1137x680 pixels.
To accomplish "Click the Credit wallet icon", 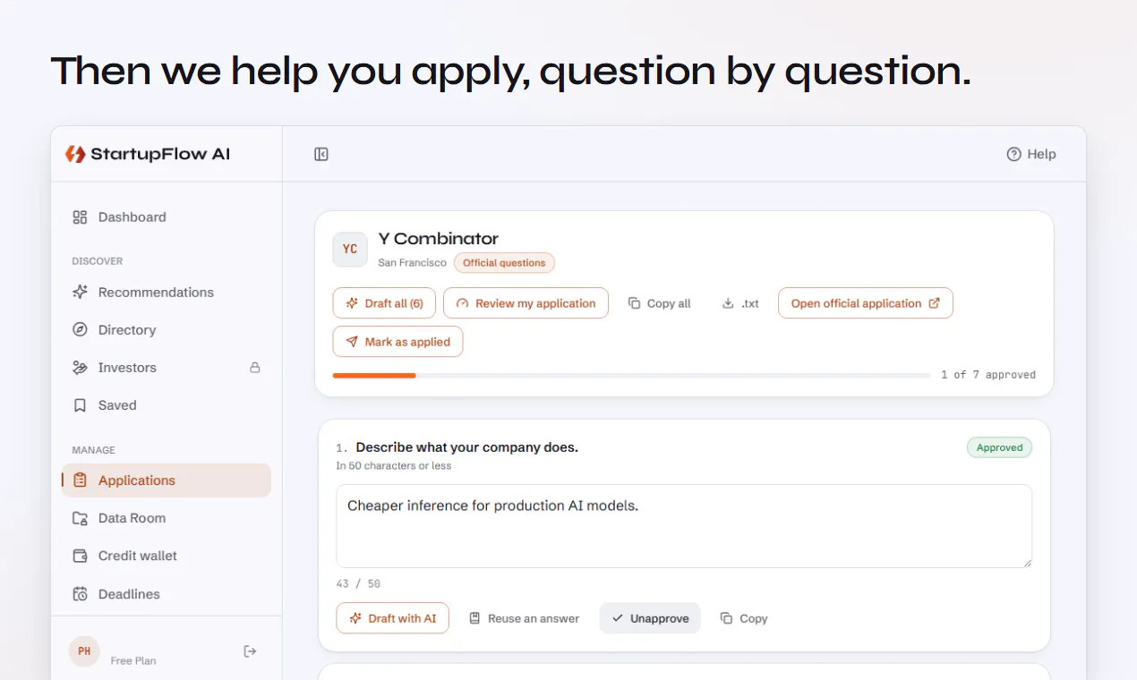I will pos(80,556).
